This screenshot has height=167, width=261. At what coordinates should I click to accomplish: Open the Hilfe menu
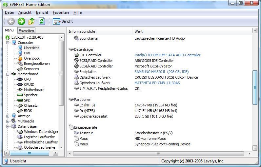(78, 12)
